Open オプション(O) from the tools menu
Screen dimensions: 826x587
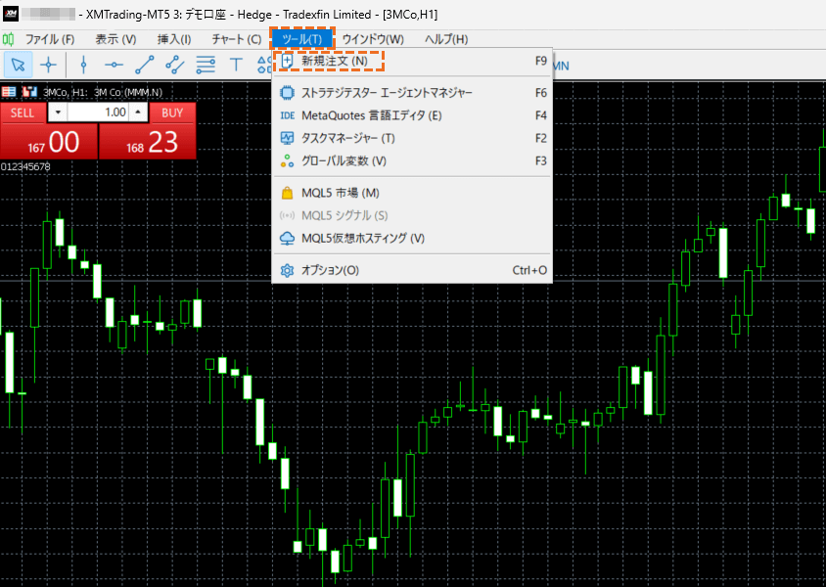pyautogui.click(x=330, y=270)
